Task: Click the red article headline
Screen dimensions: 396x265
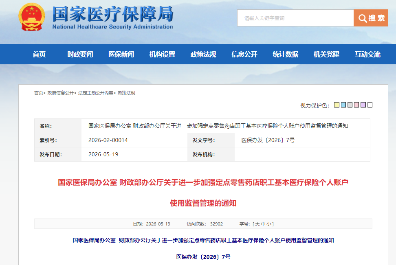Action: click(x=203, y=193)
